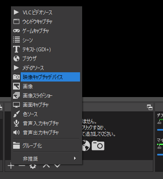Viewport: 163px width, 179px height.
Task: Move source down with the down chevron
Action: click(x=57, y=166)
